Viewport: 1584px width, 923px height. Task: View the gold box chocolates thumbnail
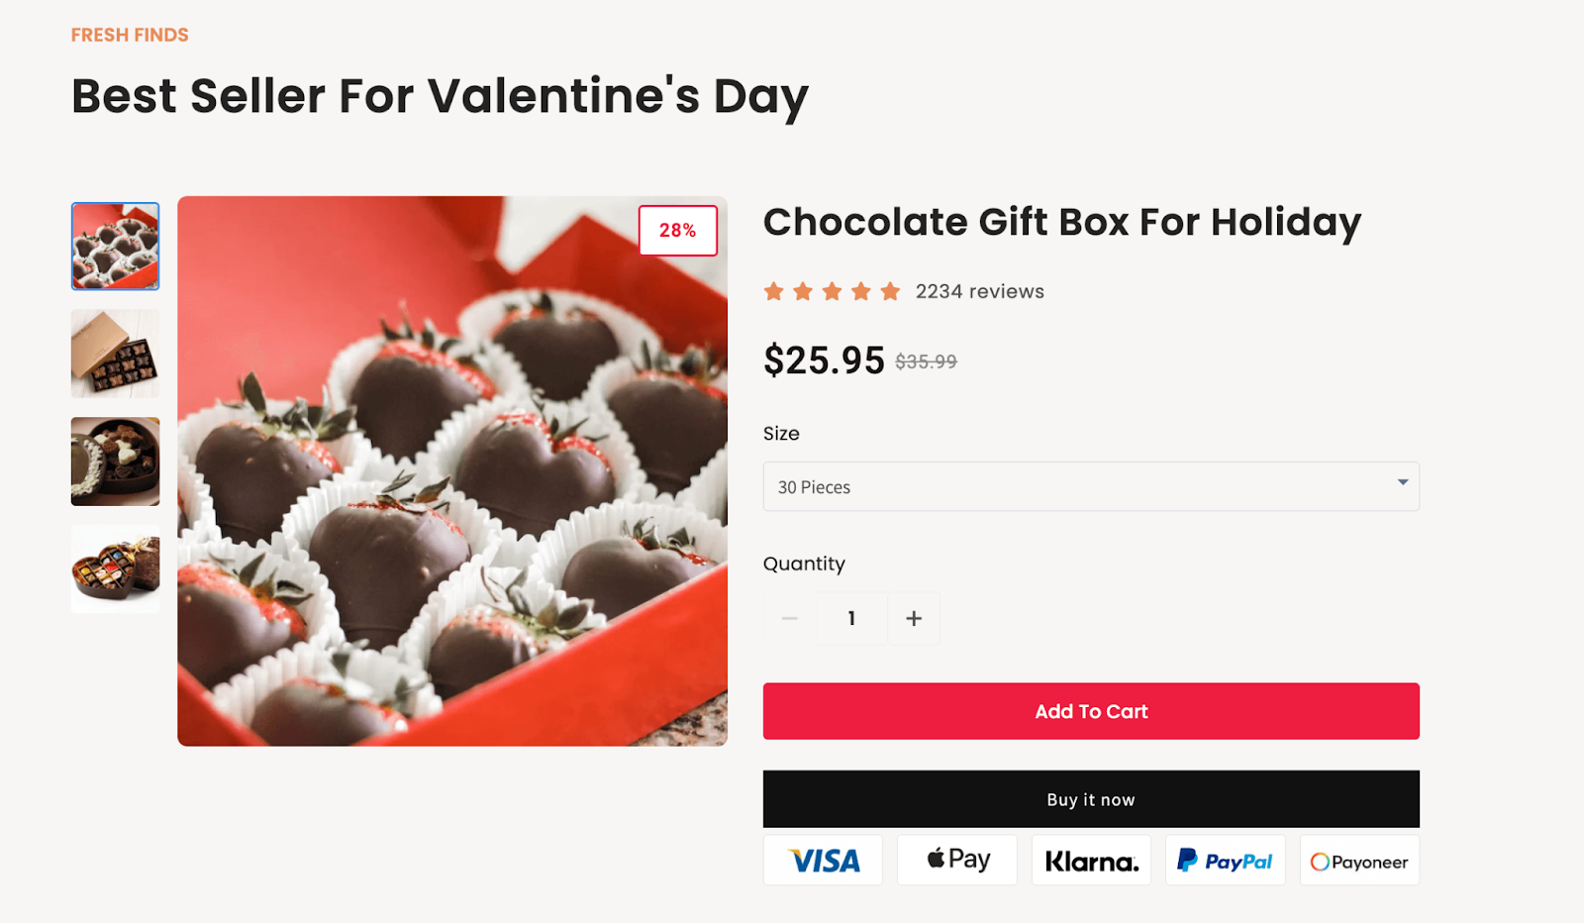pyautogui.click(x=115, y=354)
